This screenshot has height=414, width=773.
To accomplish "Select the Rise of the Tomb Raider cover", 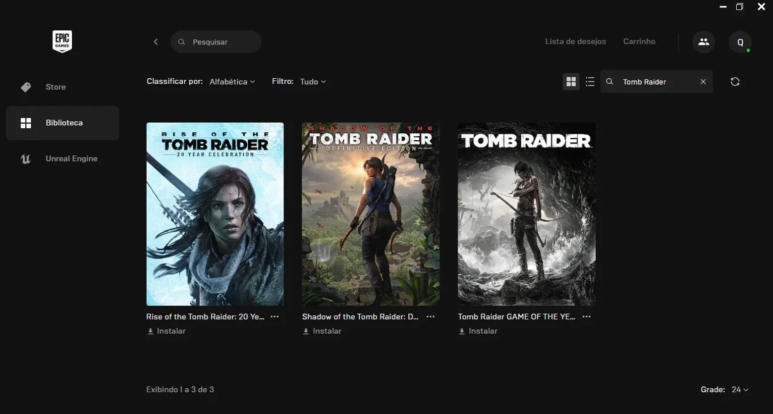I will 215,214.
